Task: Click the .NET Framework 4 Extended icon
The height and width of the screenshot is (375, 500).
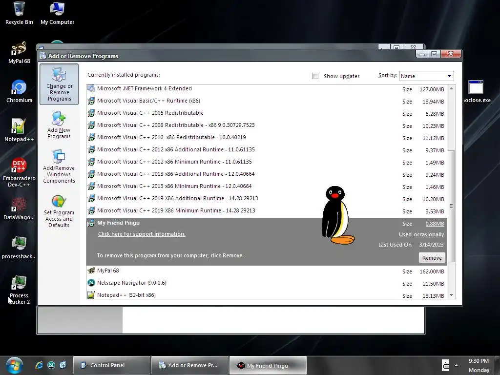Action: pos(91,88)
